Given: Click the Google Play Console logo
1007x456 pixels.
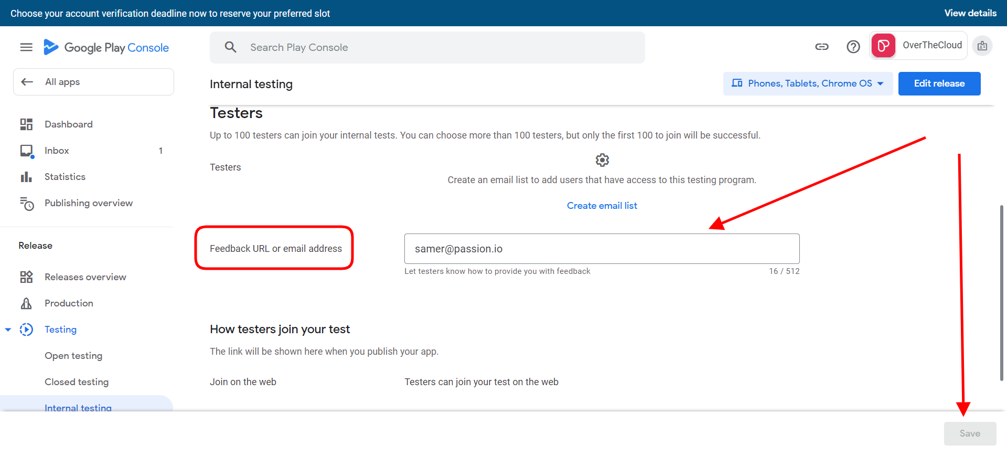Looking at the screenshot, I should point(106,48).
